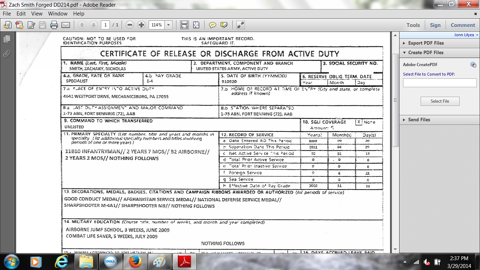Expand the Send Files section
This screenshot has height=270, width=480.
[419, 120]
